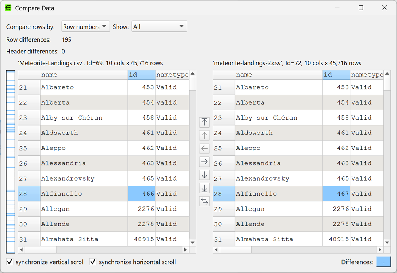Click the difference overview bar on the far left

tap(10, 160)
